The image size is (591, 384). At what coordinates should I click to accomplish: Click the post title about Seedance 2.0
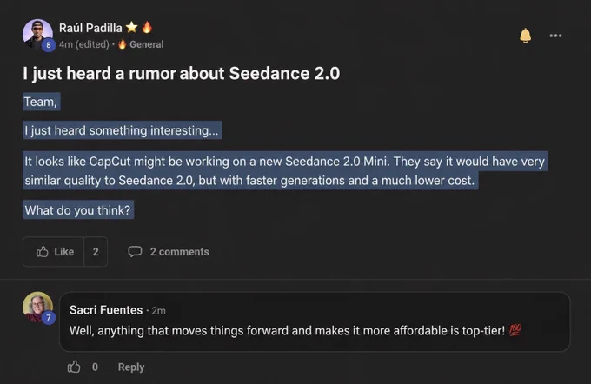(x=182, y=74)
